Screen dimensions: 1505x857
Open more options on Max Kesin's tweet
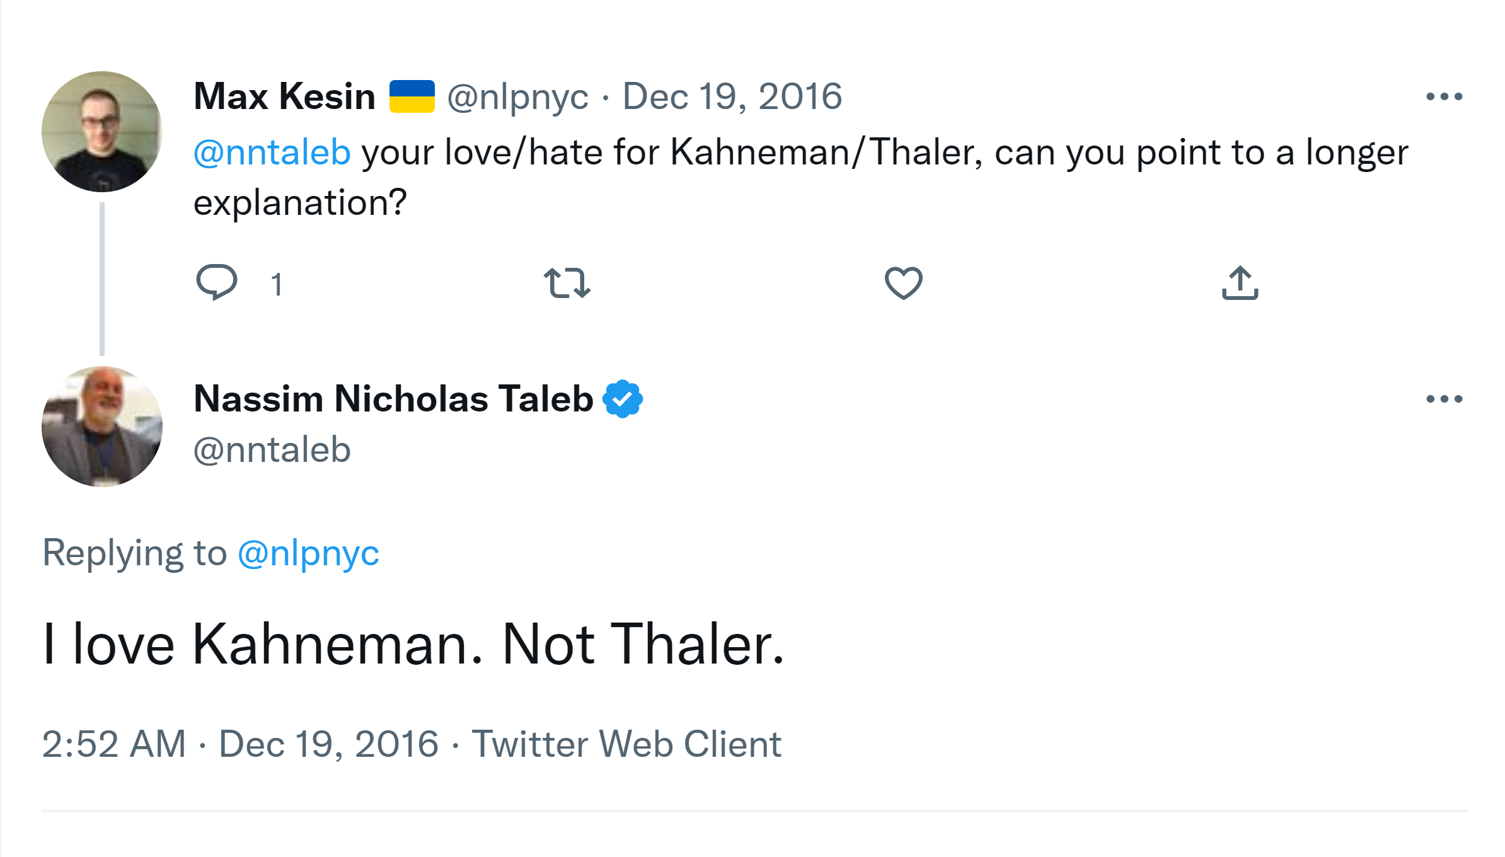tap(1444, 96)
